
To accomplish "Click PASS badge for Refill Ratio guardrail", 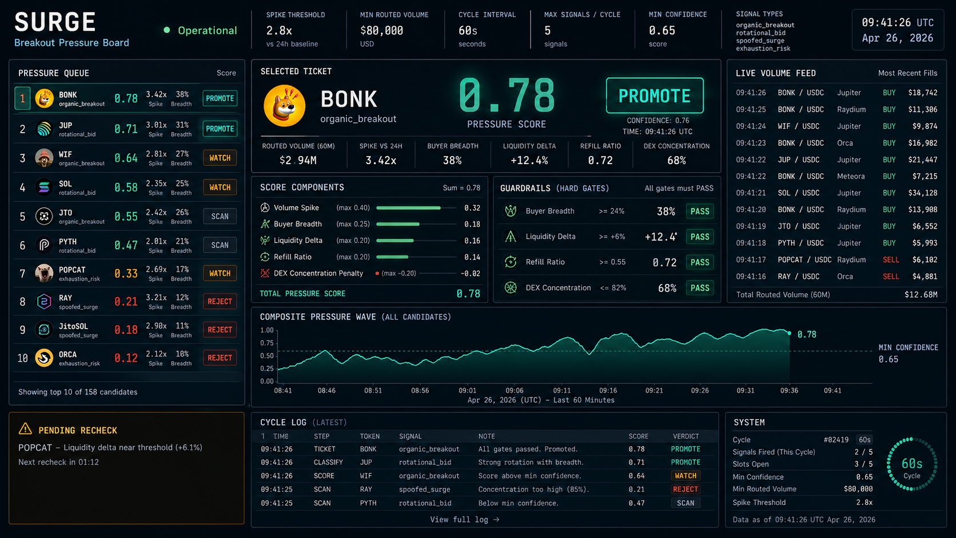I will click(x=700, y=262).
